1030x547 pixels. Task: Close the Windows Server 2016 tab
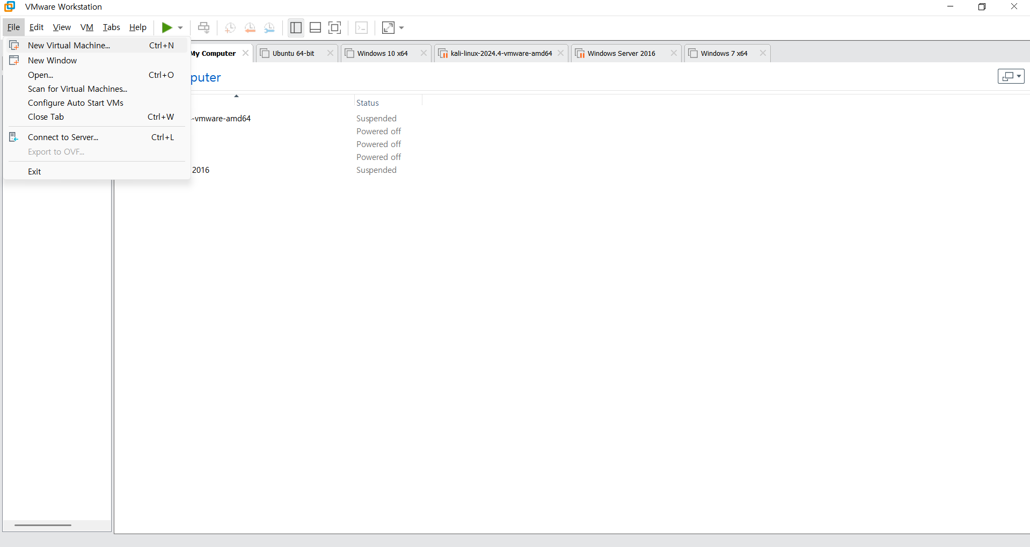[x=674, y=53]
